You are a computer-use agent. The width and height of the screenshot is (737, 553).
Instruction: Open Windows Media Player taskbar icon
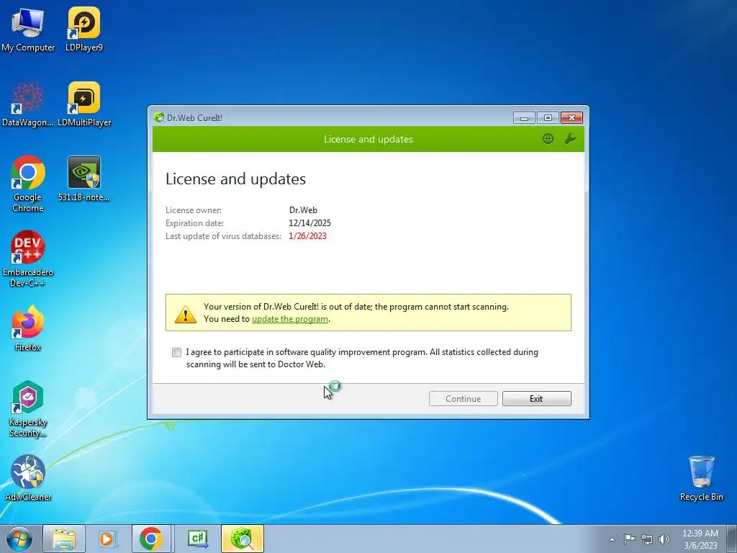pyautogui.click(x=107, y=539)
